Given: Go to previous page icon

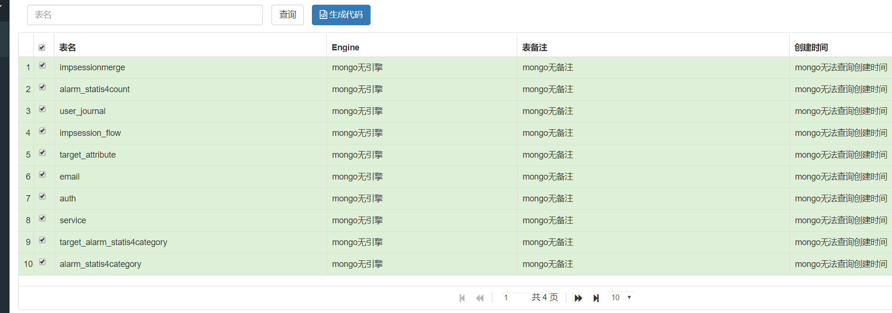Looking at the screenshot, I should [x=480, y=298].
